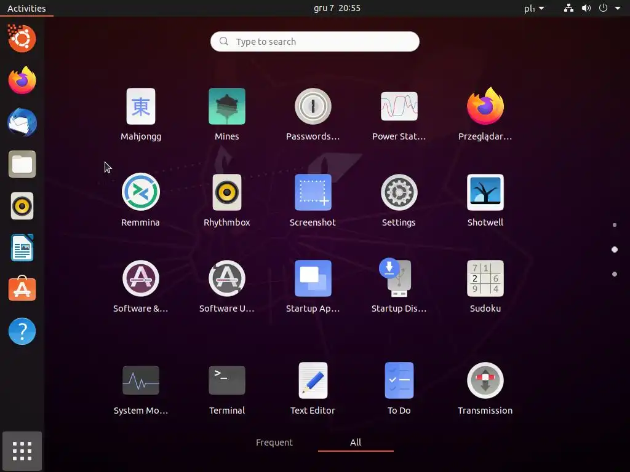Open the clock and calendar menu

tap(337, 8)
